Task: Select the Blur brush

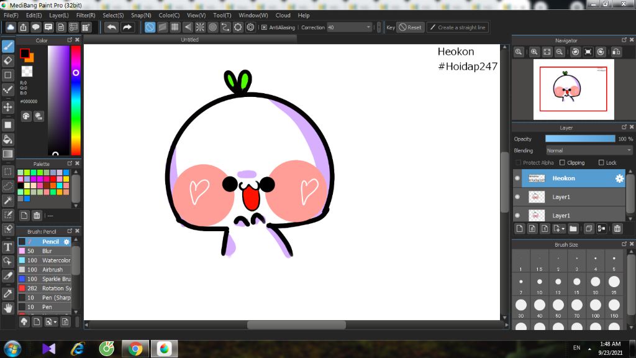Action: click(45, 251)
